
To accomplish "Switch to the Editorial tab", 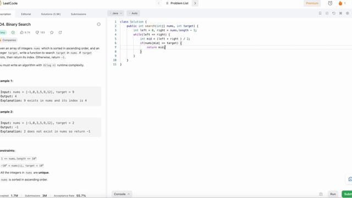I will click(26, 14).
